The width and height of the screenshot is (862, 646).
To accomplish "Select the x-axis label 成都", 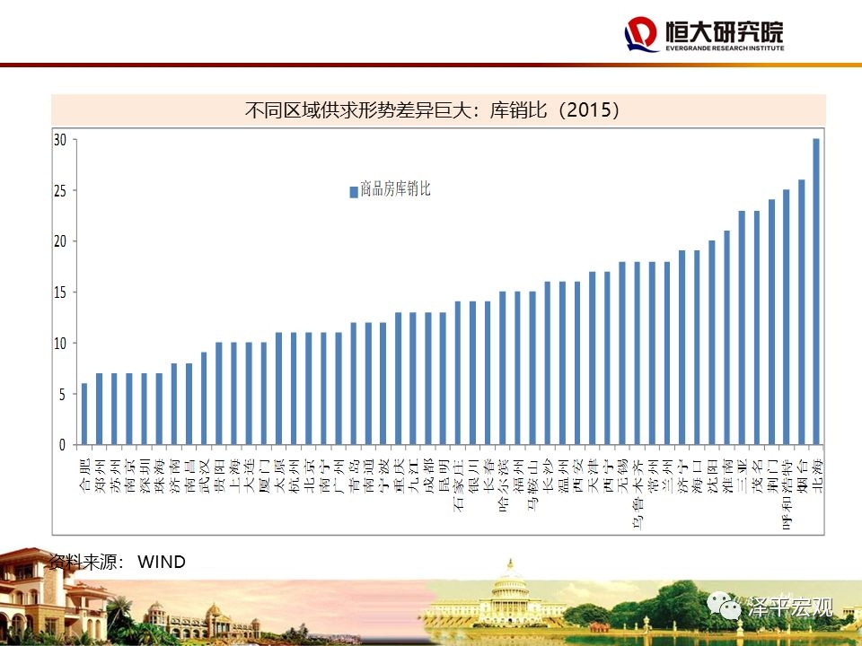I will [x=428, y=477].
